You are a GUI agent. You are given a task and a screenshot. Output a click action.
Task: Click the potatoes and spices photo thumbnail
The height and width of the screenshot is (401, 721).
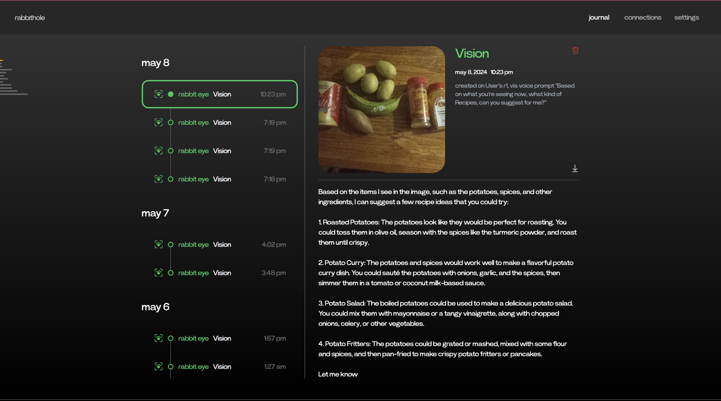[381, 109]
